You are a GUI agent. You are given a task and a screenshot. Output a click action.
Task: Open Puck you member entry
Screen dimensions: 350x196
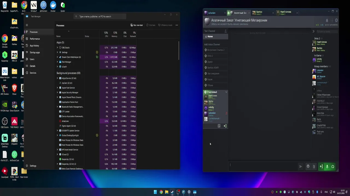point(325,132)
